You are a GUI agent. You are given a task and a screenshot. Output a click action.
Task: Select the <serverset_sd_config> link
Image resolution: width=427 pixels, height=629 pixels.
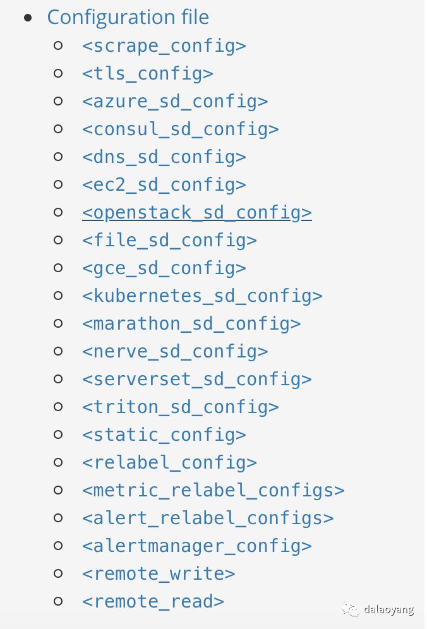tap(197, 380)
